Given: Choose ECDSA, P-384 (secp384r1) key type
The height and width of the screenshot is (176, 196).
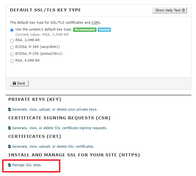Looking at the screenshot, I should coord(12,47).
